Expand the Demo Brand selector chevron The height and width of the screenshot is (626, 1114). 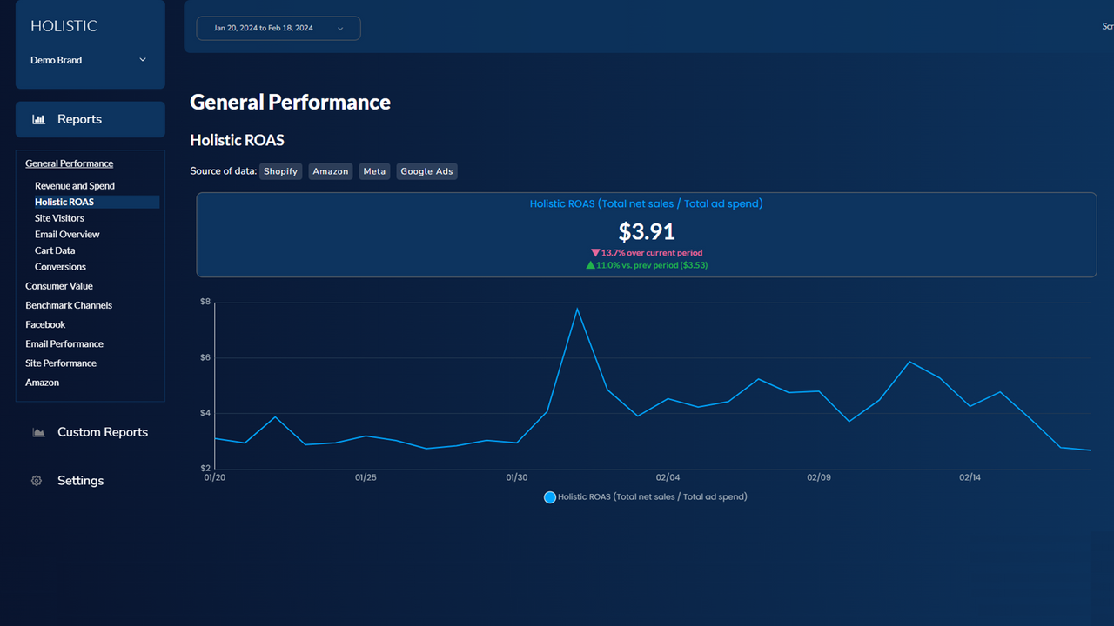click(x=143, y=60)
